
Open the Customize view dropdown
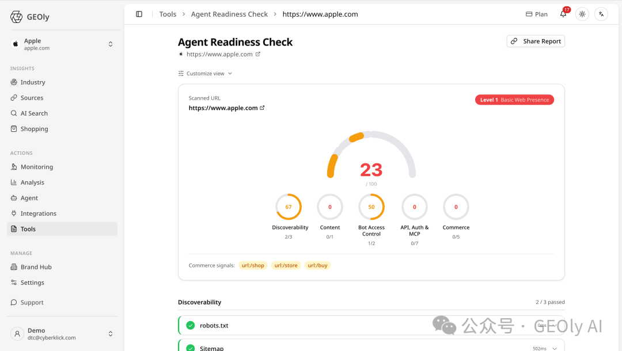pyautogui.click(x=205, y=73)
